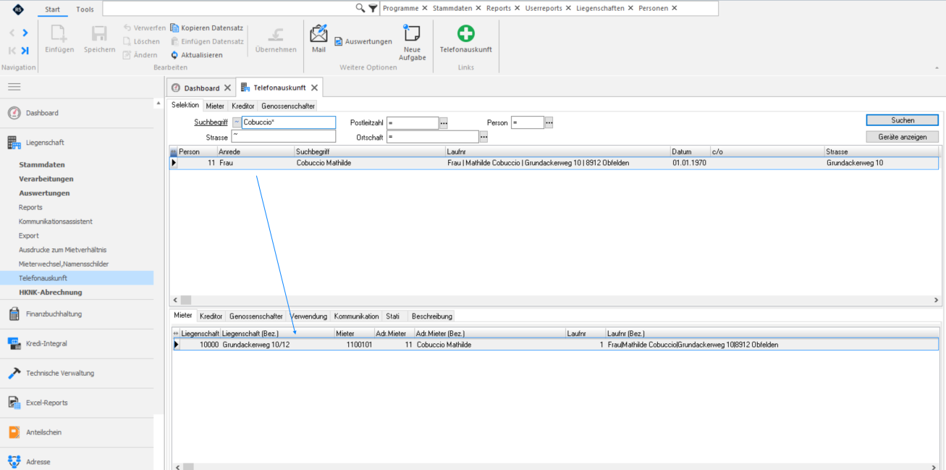
Task: Click Geräte anzeigen button
Action: (x=903, y=137)
